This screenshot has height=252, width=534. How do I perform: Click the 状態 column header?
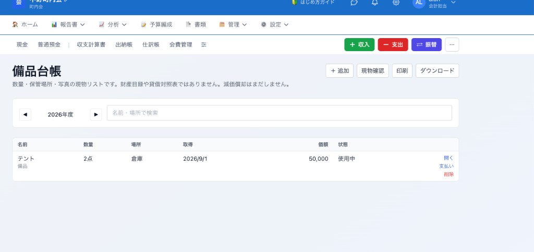(343, 145)
